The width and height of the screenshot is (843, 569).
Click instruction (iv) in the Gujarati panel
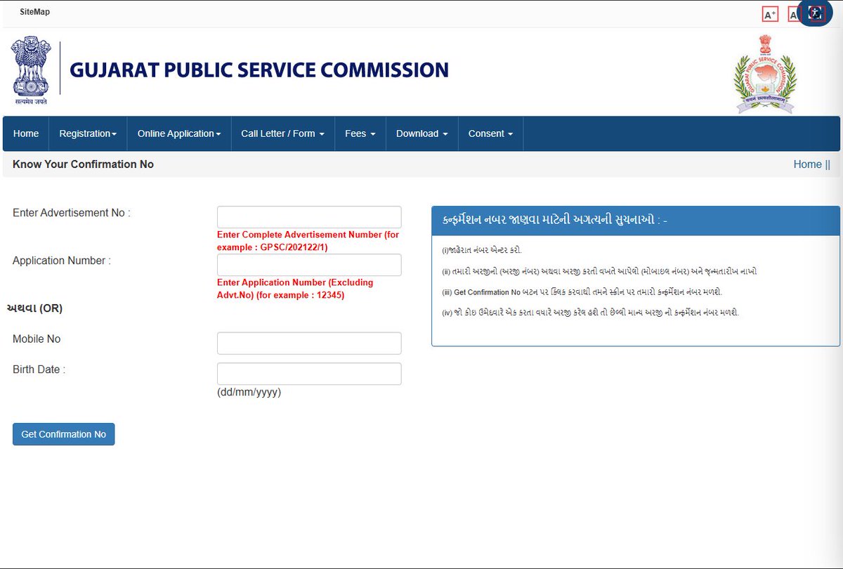[x=590, y=313]
